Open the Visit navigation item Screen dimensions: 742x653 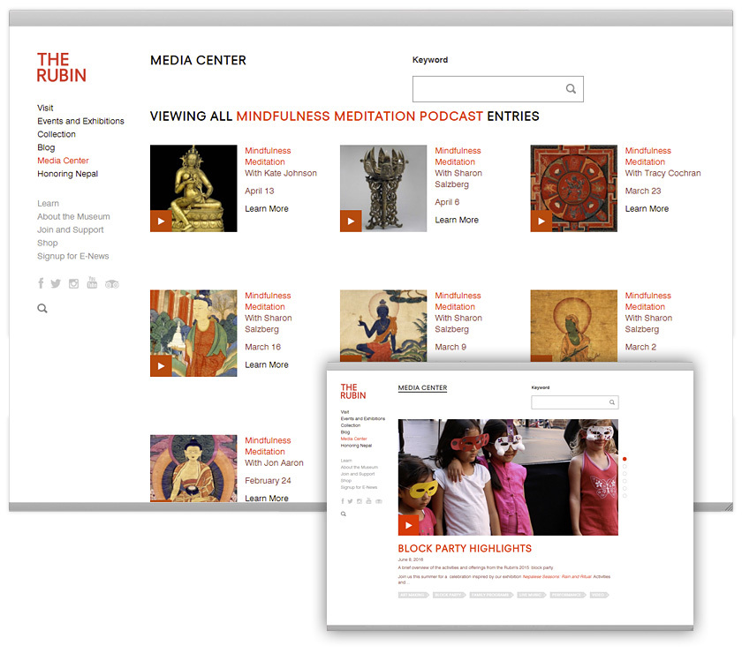45,107
